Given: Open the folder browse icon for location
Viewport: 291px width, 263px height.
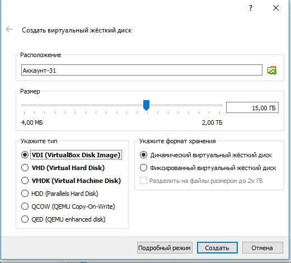Looking at the screenshot, I should click(x=272, y=71).
